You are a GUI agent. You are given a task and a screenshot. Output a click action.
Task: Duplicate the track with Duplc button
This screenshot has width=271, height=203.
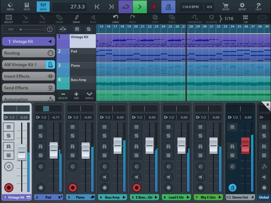tap(89, 96)
